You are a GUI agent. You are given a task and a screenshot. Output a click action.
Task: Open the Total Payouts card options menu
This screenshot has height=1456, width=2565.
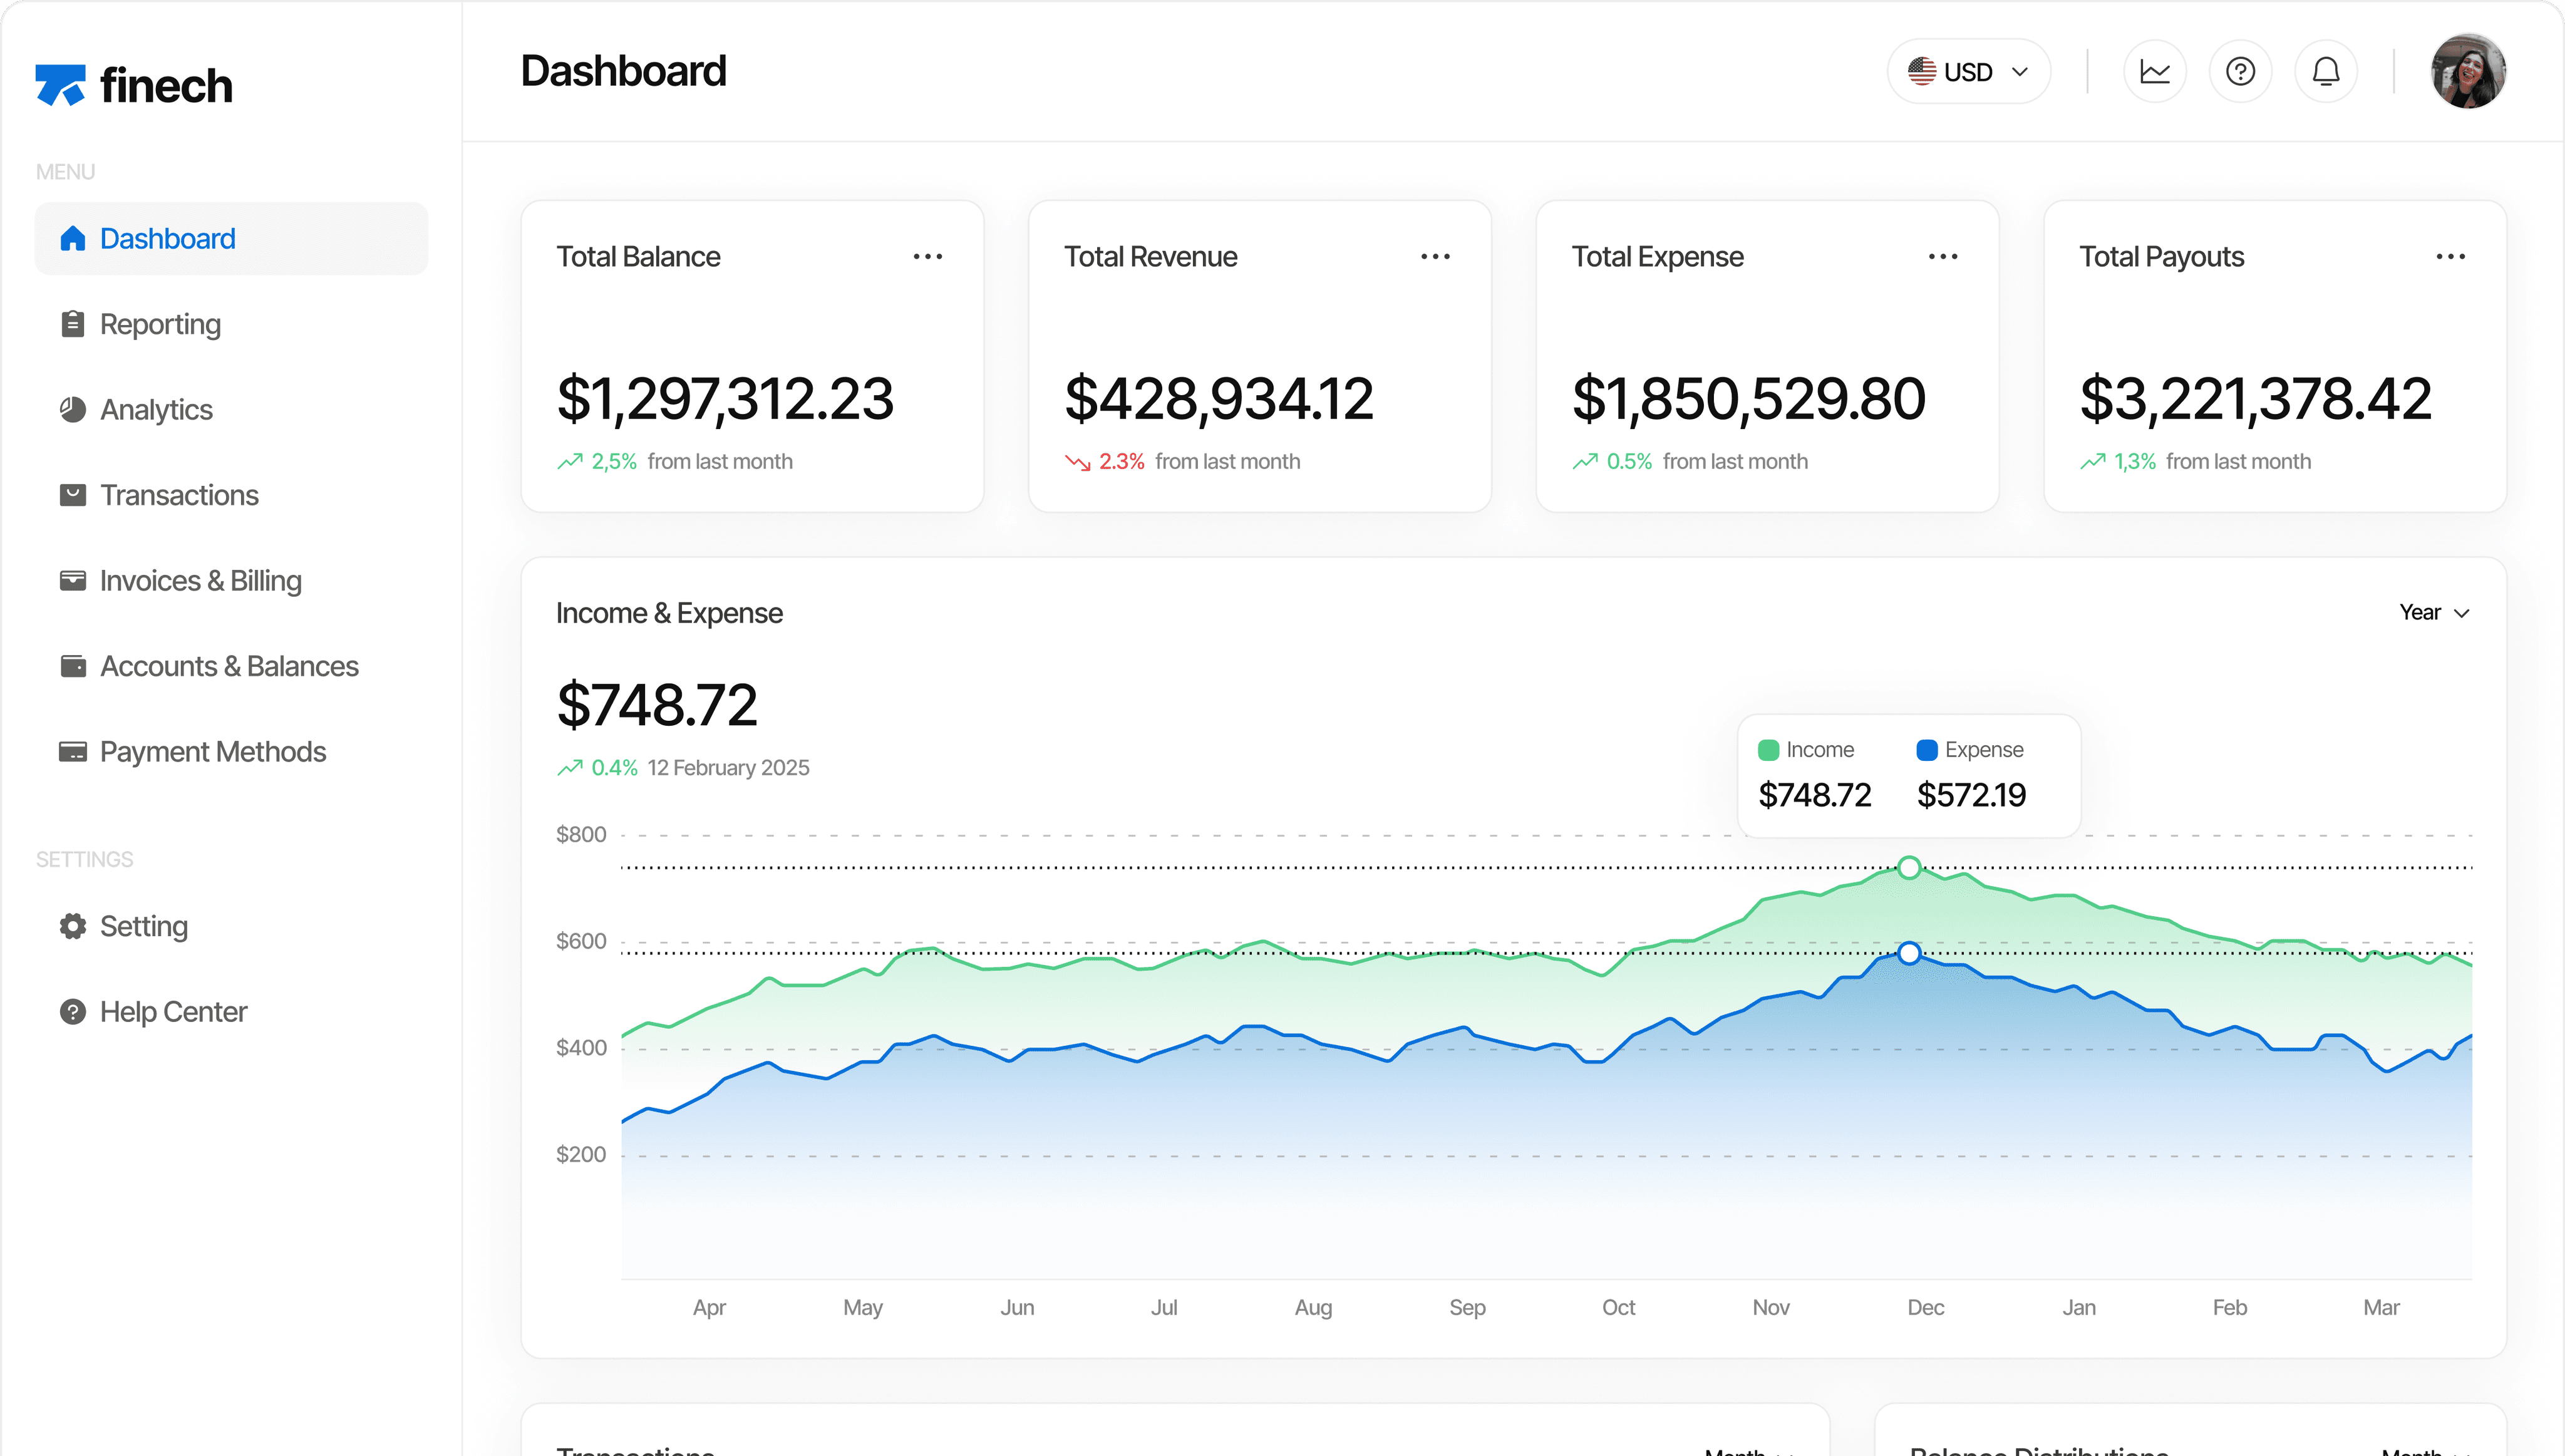point(2450,257)
